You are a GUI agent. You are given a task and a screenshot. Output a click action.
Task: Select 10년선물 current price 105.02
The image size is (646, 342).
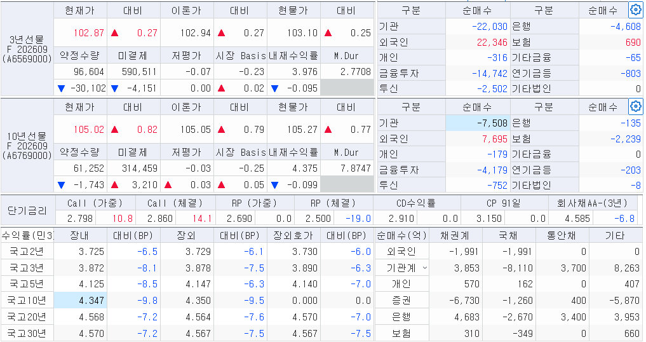tap(88, 129)
